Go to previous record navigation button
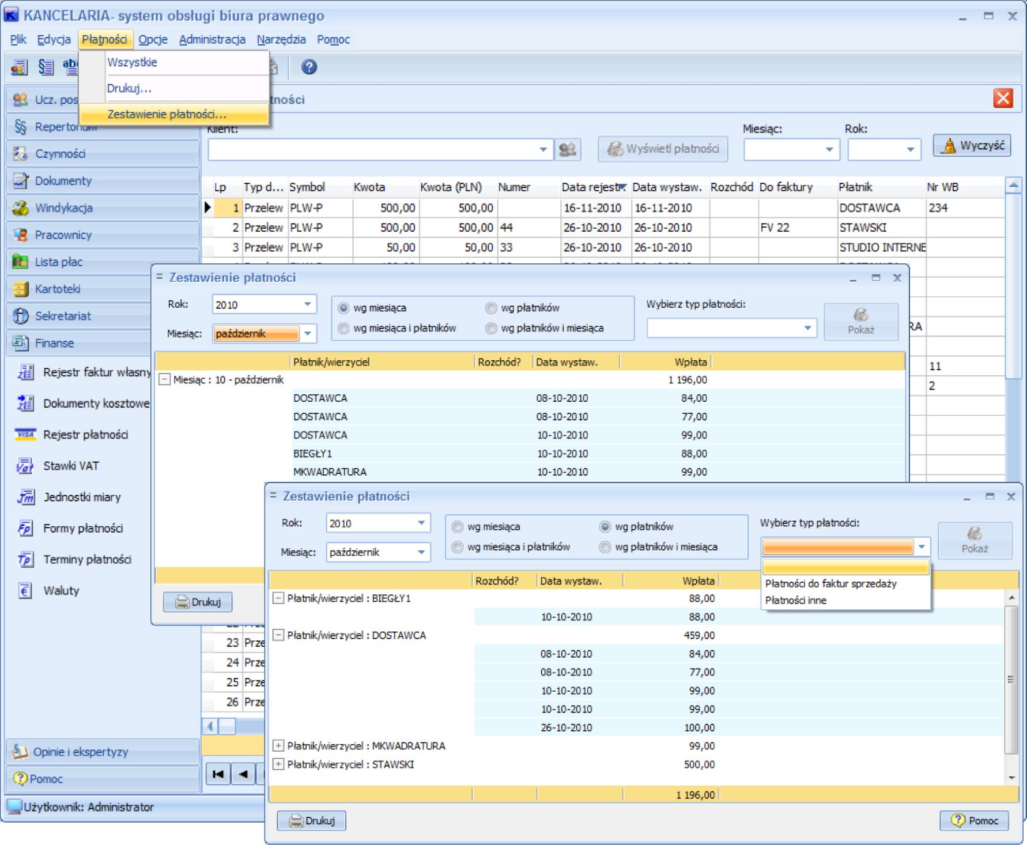 coord(244,774)
